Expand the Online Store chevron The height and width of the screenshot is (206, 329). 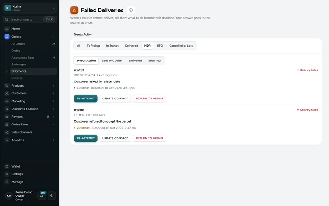53,125
